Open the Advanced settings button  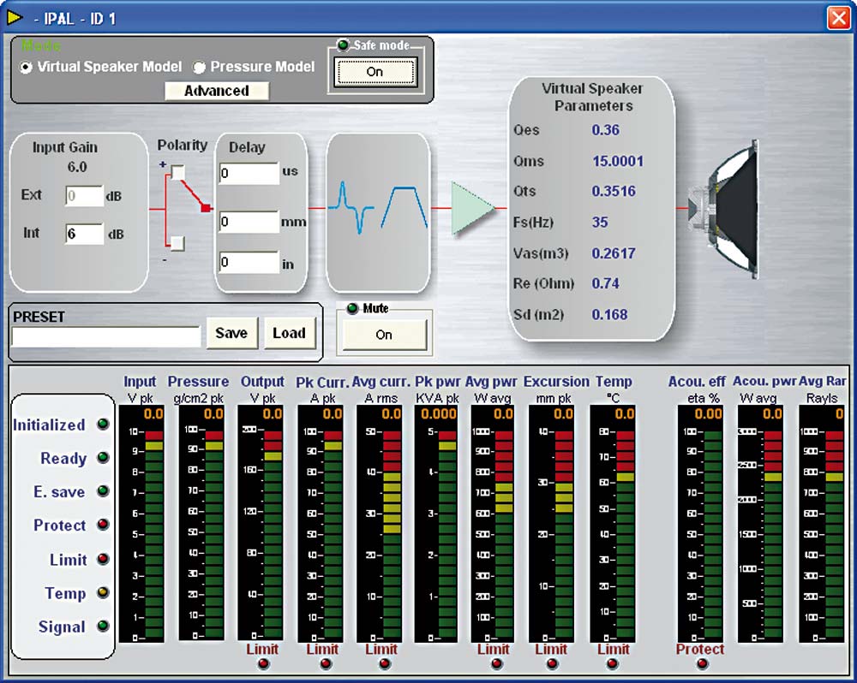pyautogui.click(x=217, y=91)
